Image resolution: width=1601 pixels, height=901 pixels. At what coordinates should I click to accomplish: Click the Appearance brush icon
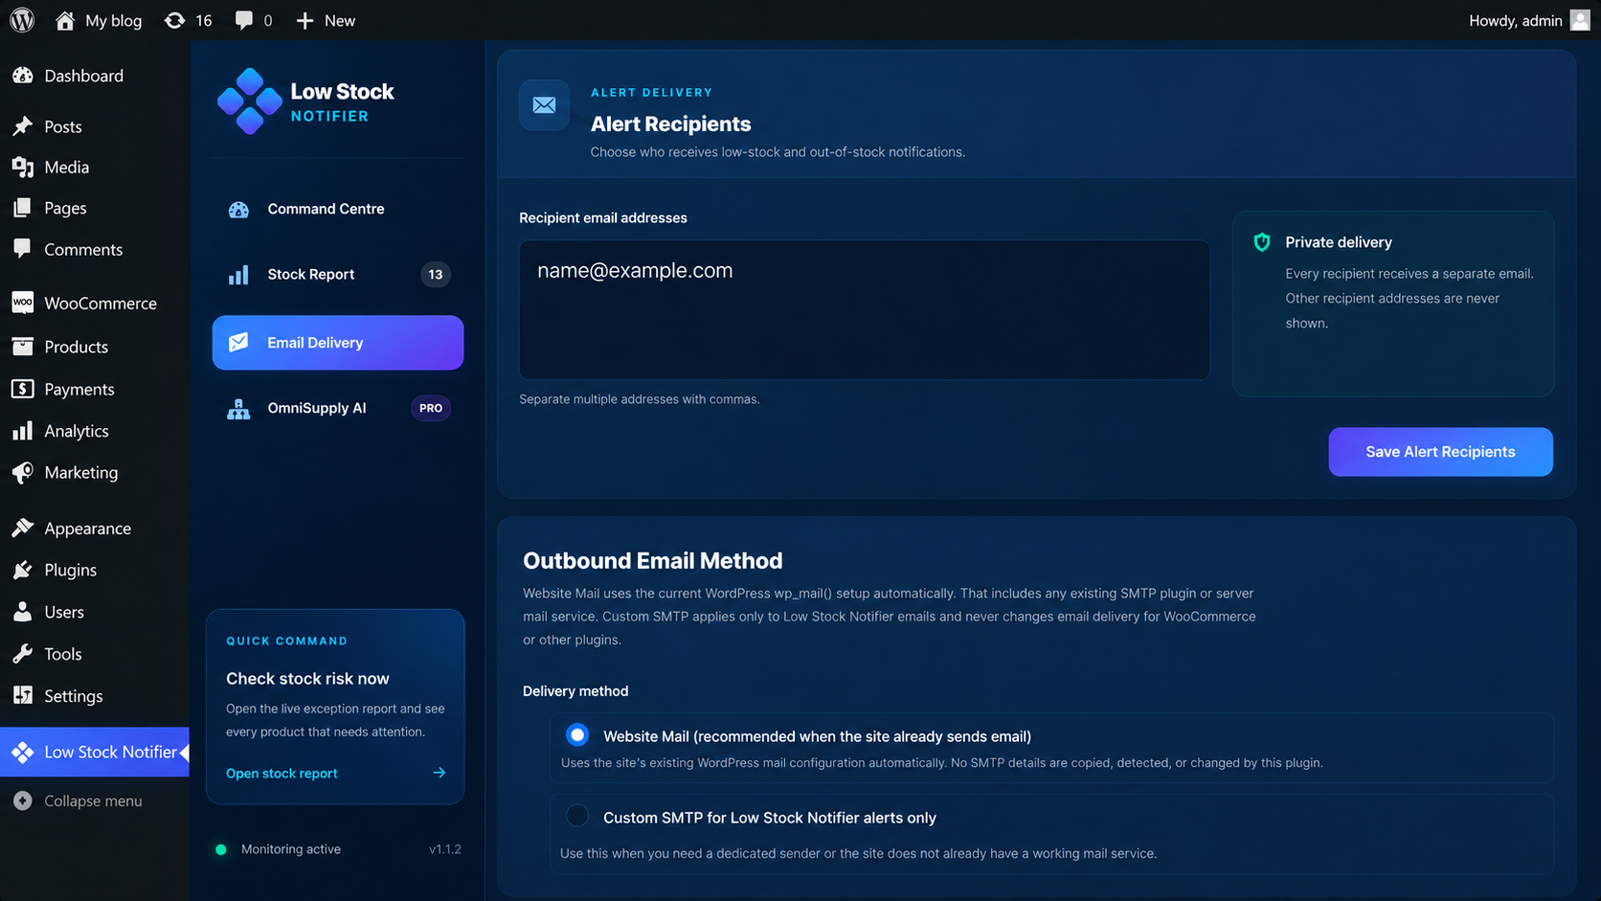(23, 528)
